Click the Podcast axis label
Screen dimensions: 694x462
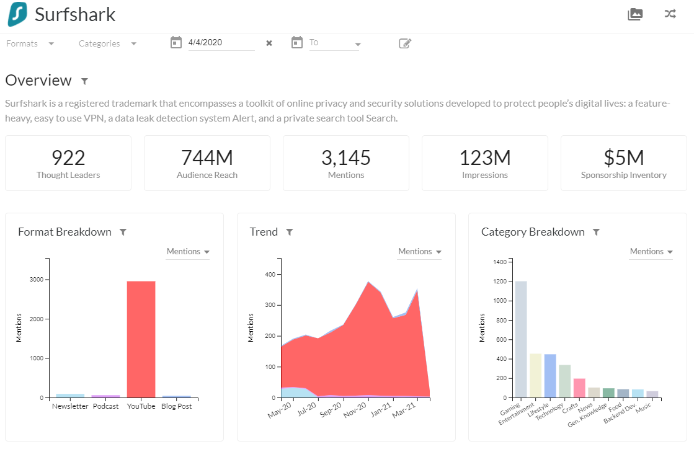coord(106,406)
